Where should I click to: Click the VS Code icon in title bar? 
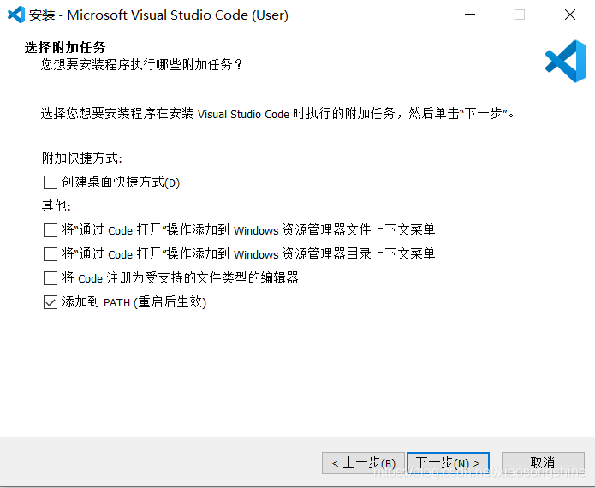(x=16, y=15)
